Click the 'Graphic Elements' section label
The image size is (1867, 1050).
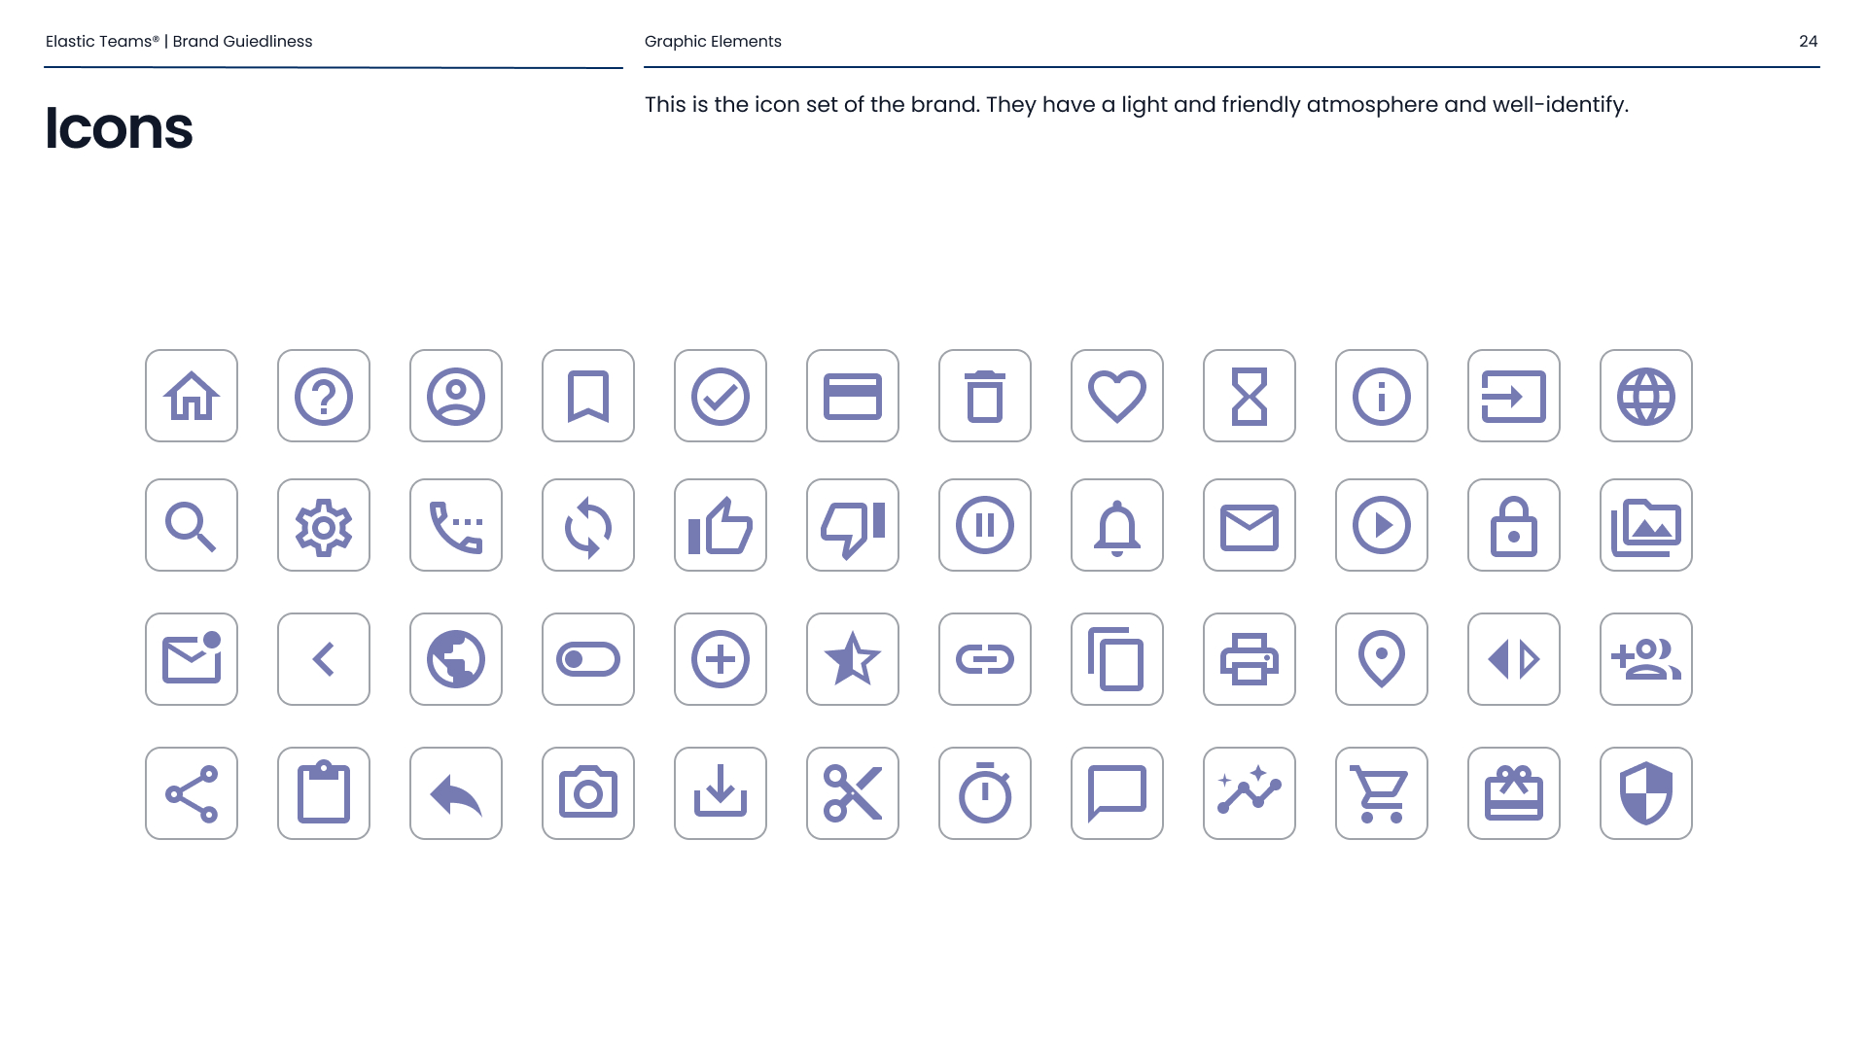[x=713, y=41]
